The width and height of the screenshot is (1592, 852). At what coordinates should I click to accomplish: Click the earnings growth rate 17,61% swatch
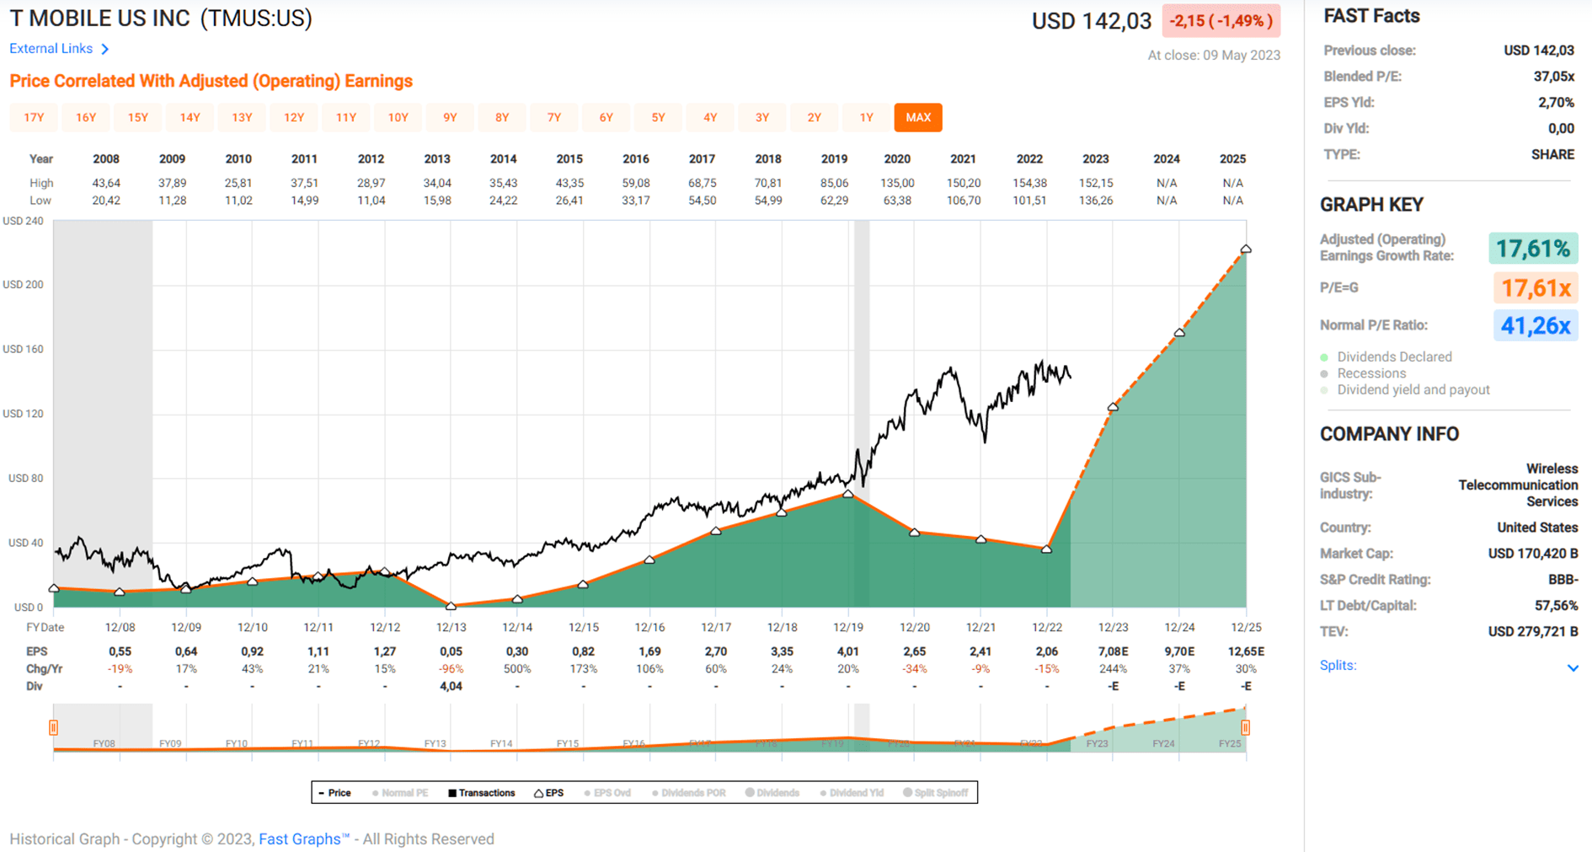pyautogui.click(x=1533, y=249)
